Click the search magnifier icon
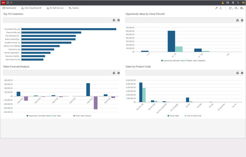Image resolution: width=246 pixels, height=157 pixels. point(238,3)
